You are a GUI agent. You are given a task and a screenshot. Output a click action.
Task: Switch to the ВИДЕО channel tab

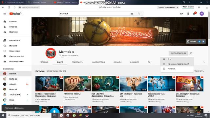(x=60, y=62)
